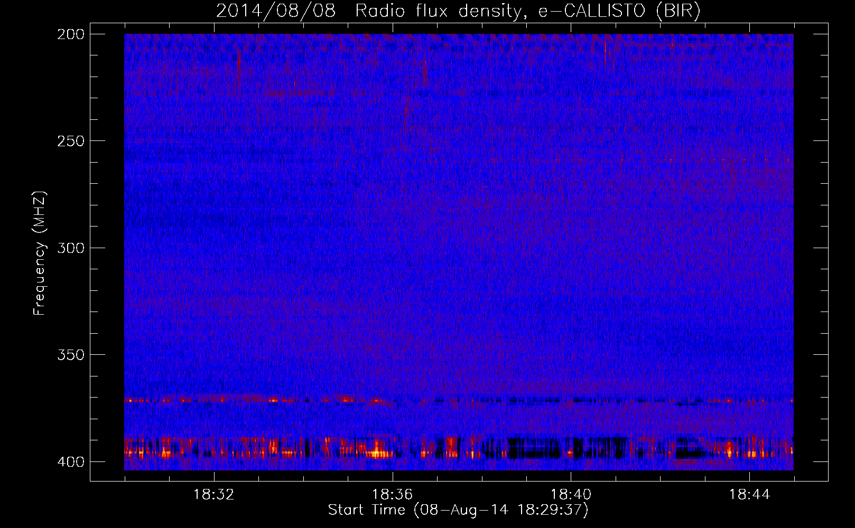The width and height of the screenshot is (855, 528).
Task: Click the 200 frequency tick label
Action: pyautogui.click(x=70, y=34)
